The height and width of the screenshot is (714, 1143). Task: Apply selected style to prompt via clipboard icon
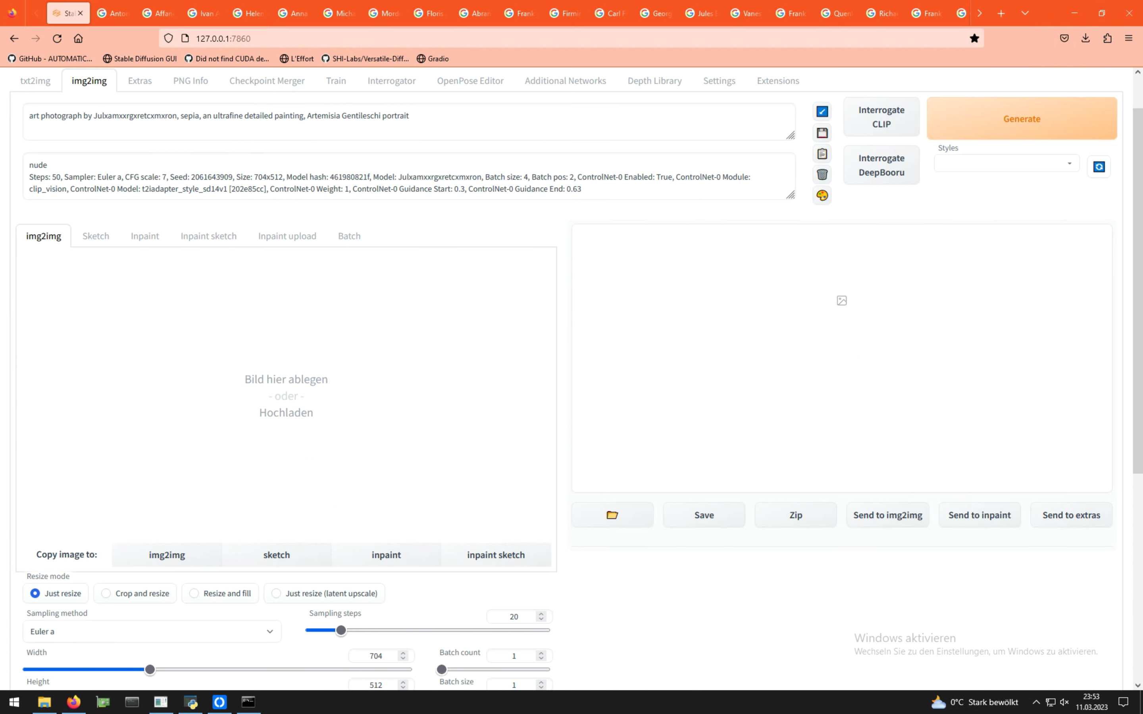[822, 154]
